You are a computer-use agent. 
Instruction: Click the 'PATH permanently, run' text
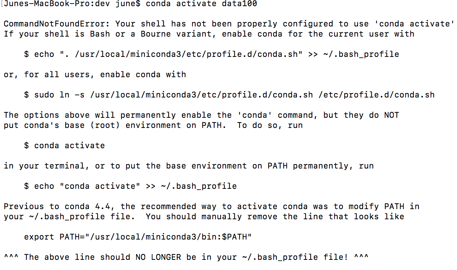[x=320, y=166]
